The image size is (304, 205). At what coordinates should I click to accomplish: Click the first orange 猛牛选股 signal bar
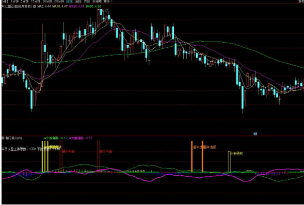(x=192, y=156)
